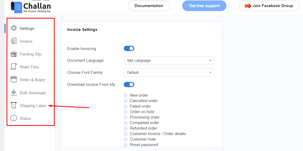303x151 pixels.
Task: Click the Status info icon in sidebar
Action: point(14,118)
